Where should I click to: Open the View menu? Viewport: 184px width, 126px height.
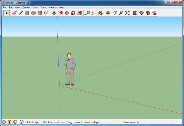point(18,8)
